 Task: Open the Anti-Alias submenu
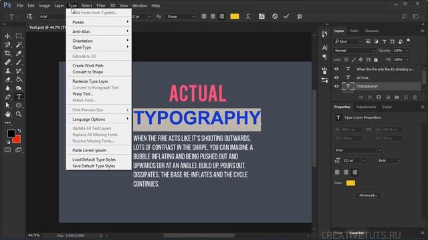coord(99,31)
